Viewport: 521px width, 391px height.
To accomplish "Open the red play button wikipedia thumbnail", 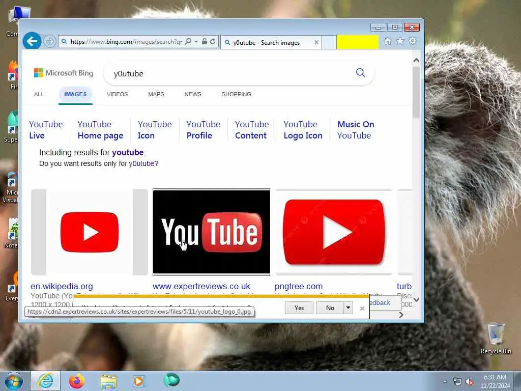I will 90,232.
